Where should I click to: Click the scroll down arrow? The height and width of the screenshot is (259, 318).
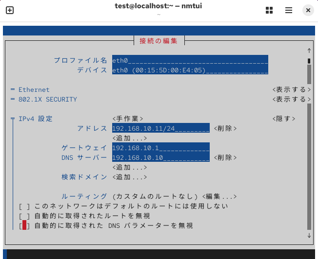click(309, 235)
